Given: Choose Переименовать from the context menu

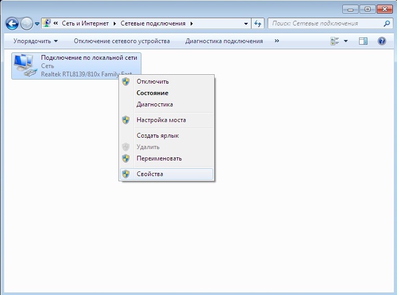Looking at the screenshot, I should click(159, 158).
